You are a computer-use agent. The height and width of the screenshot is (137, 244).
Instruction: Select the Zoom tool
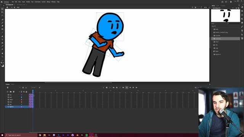pos(2,57)
